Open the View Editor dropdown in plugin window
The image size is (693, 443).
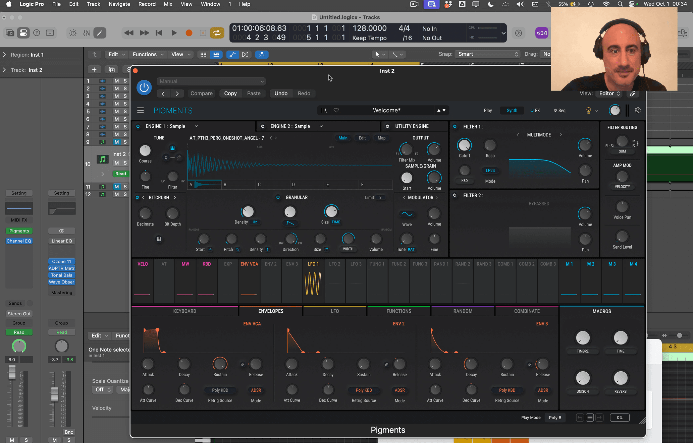click(609, 93)
